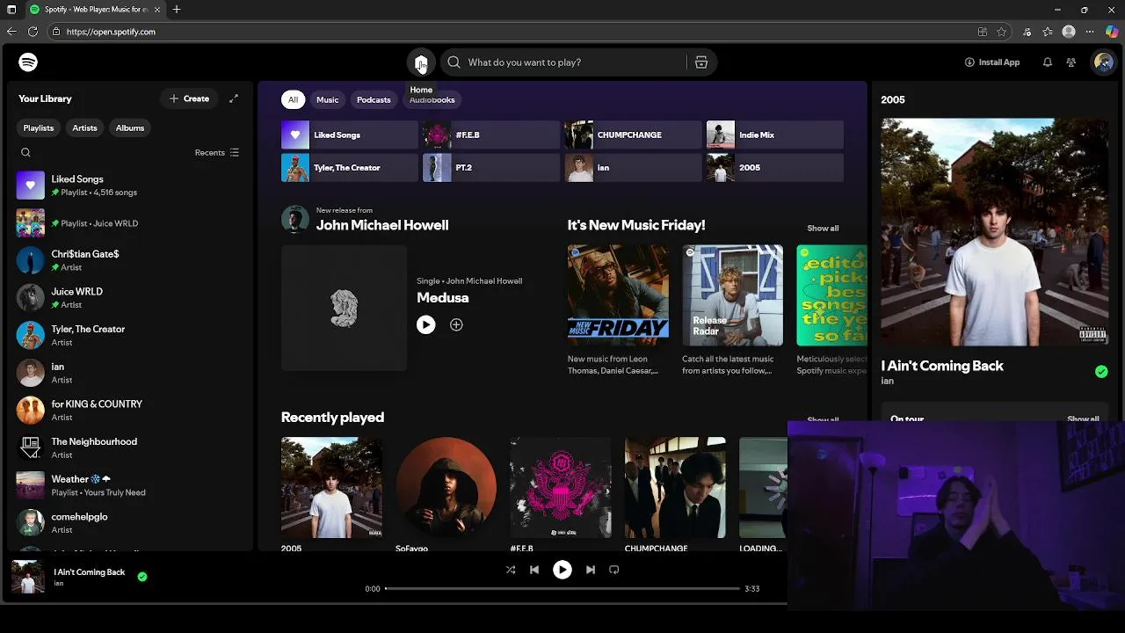
Task: Open 2005 shortcut tile
Action: point(775,167)
